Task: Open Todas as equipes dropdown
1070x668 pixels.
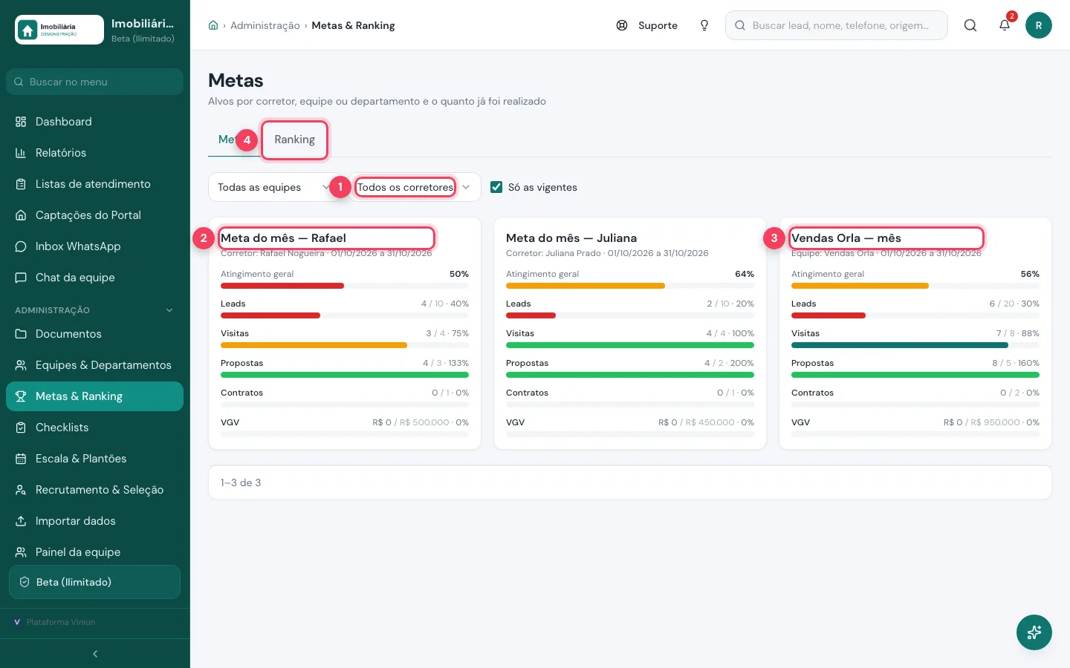Action: pyautogui.click(x=273, y=187)
